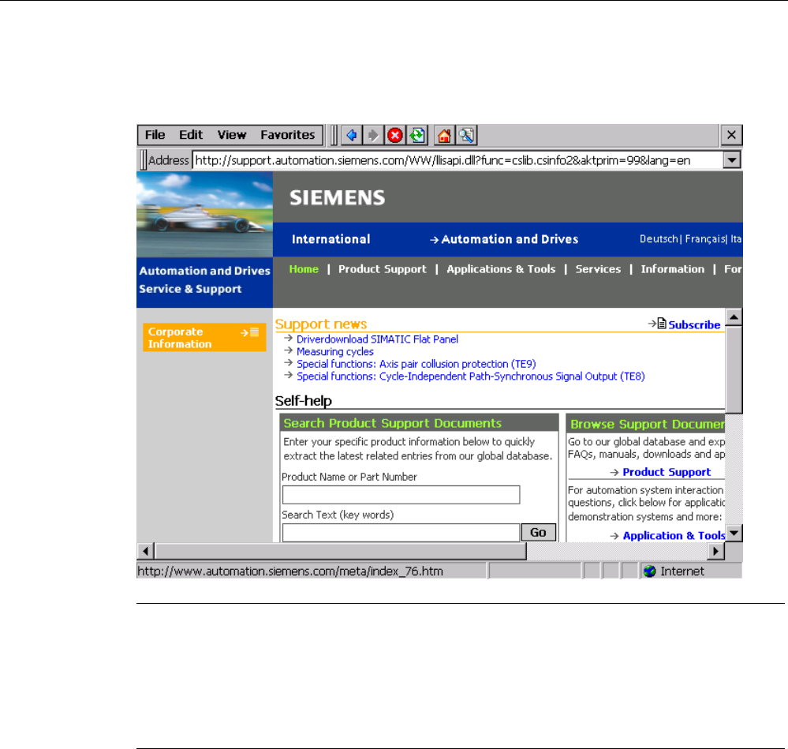Open the address bar dropdown arrow
This screenshot has height=749, width=788.
732,160
